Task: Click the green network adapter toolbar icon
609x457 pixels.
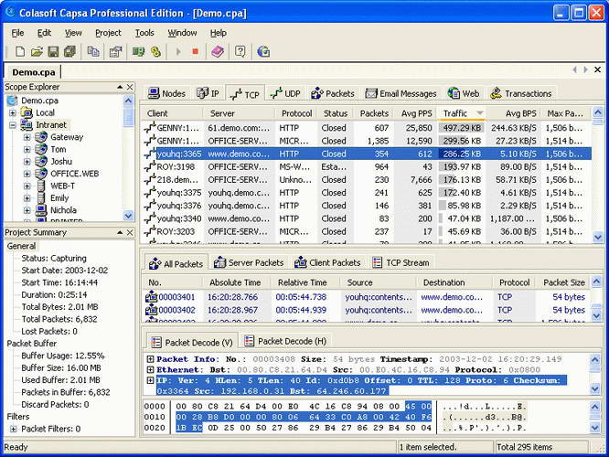Action: tap(138, 51)
